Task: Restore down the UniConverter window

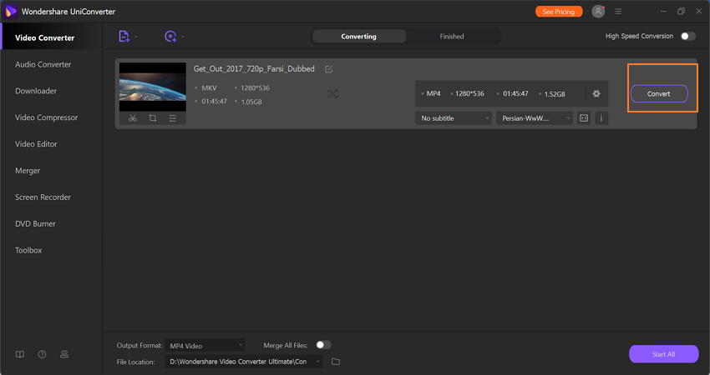Action: tap(681, 12)
